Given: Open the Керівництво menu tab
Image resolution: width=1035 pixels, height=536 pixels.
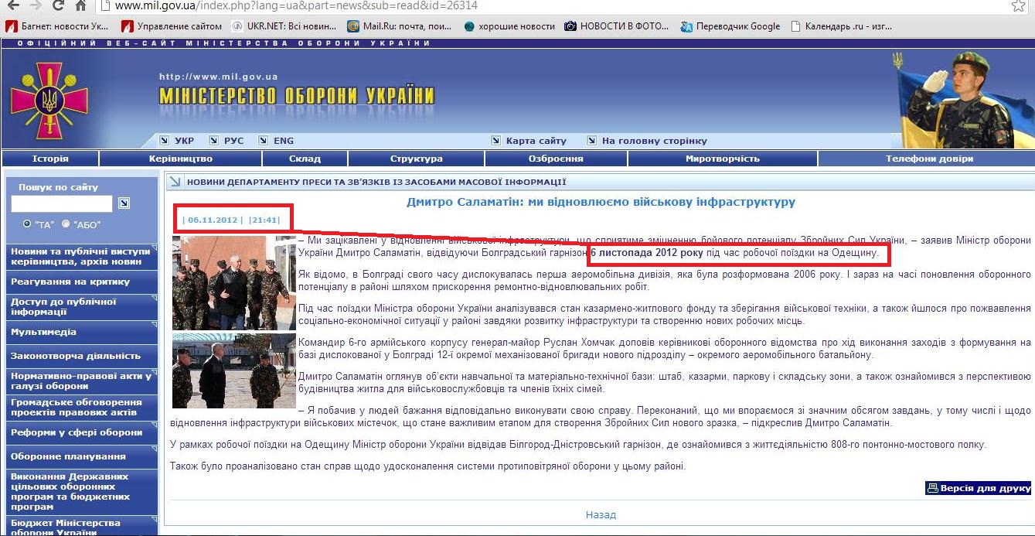Looking at the screenshot, I should 180,159.
